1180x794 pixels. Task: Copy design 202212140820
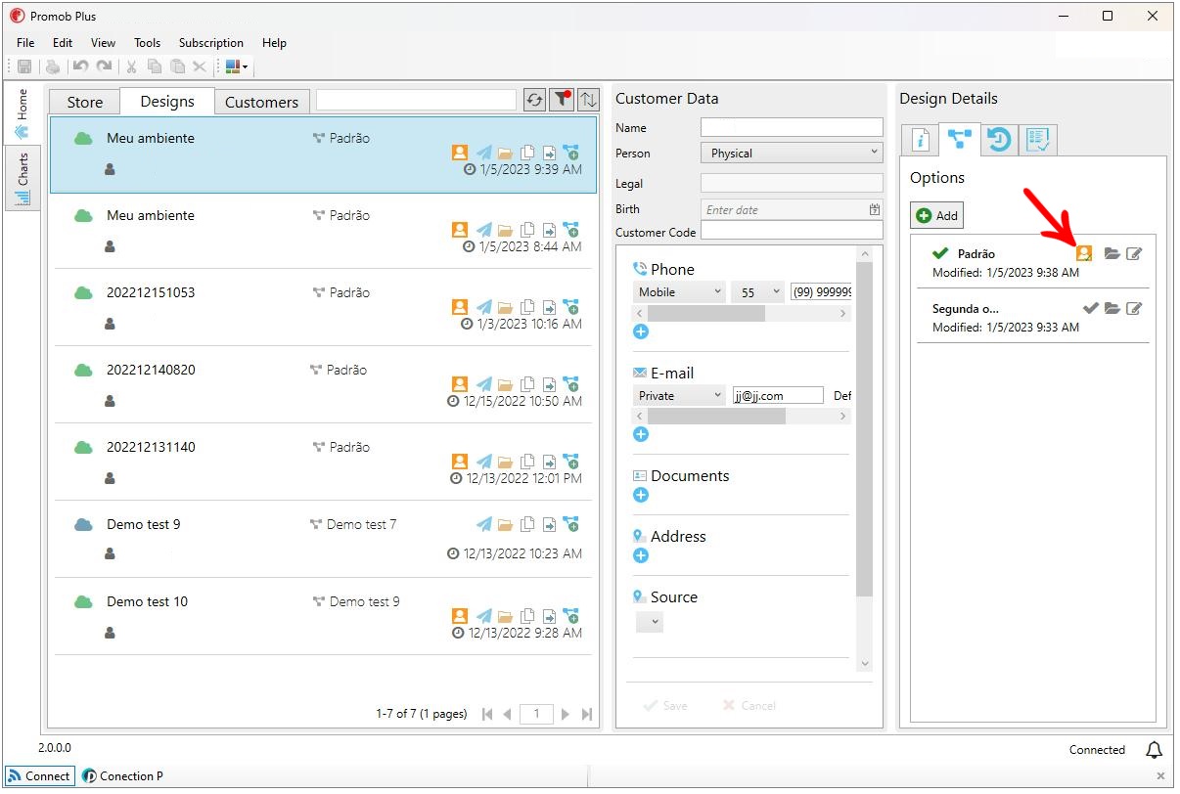[527, 384]
